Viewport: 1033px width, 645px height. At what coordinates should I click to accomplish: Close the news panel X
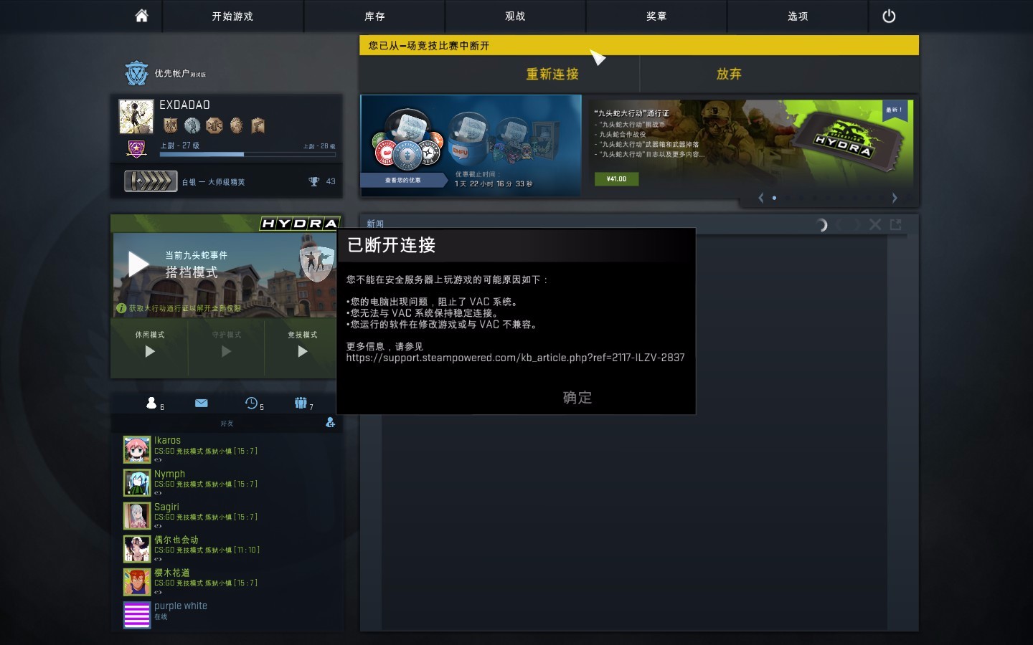(875, 224)
